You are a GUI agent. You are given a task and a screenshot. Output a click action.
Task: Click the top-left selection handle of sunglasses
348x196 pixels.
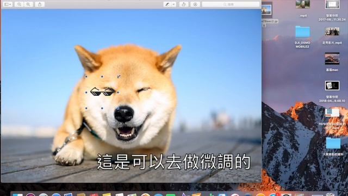click(x=86, y=76)
